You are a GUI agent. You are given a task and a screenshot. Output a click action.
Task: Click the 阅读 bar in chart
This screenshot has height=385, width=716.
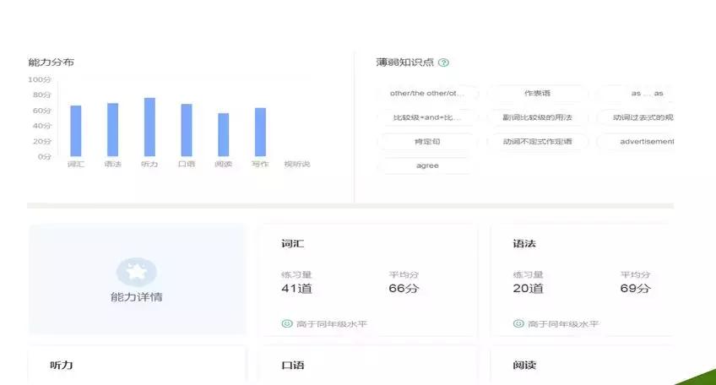tap(223, 135)
